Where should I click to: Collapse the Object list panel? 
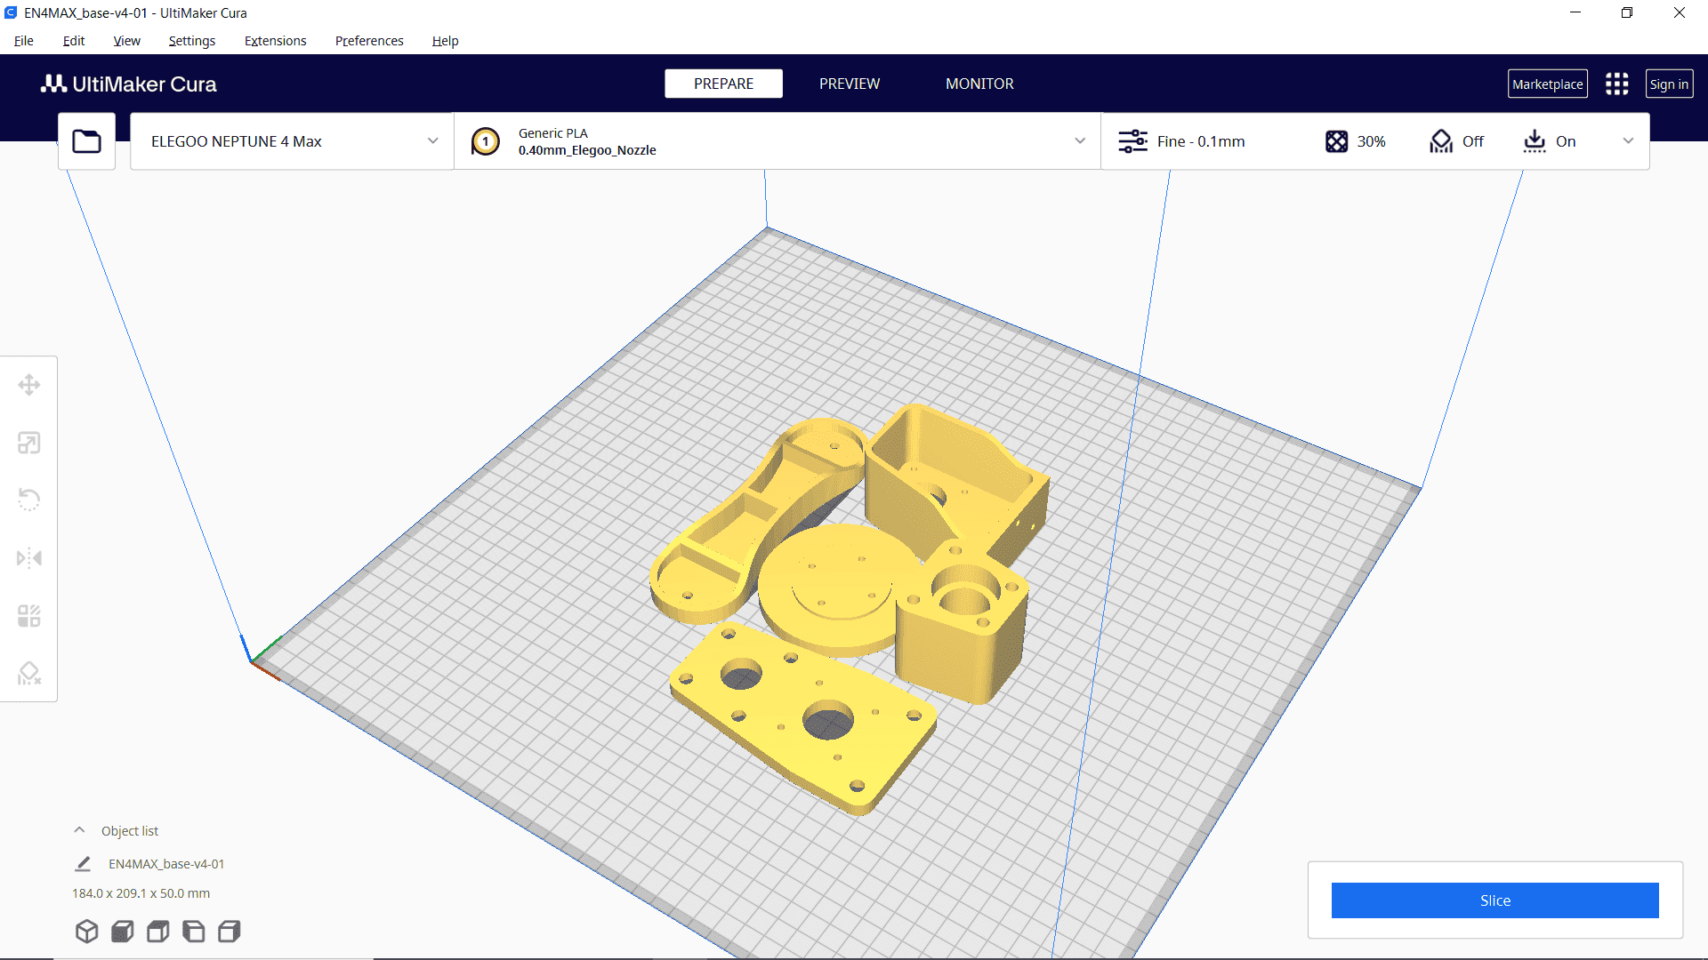click(79, 830)
